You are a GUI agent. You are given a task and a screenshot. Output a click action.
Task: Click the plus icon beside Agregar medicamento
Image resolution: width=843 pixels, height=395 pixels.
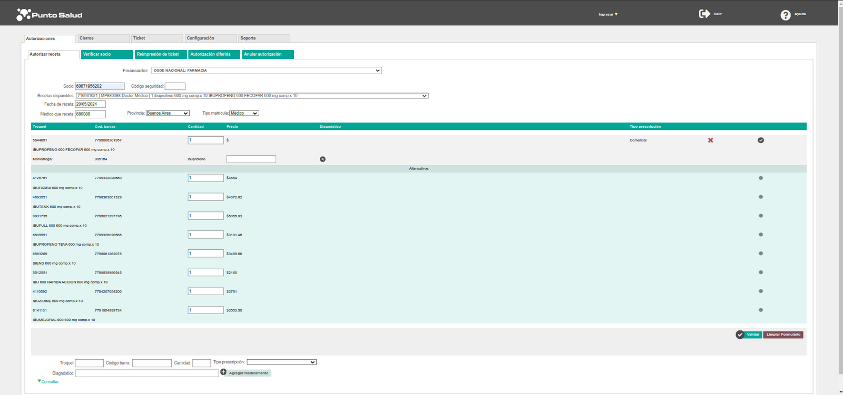[x=223, y=372]
